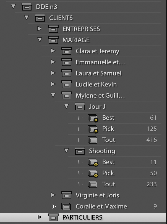Click the 9 count beside Coralie et Maxime
This screenshot has height=224, width=167.
click(x=155, y=207)
